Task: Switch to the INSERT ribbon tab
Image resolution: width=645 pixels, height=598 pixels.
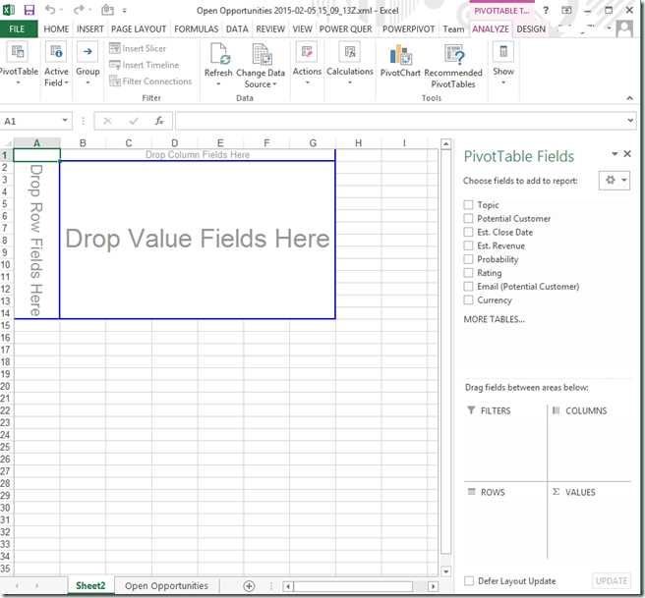Action: click(90, 28)
